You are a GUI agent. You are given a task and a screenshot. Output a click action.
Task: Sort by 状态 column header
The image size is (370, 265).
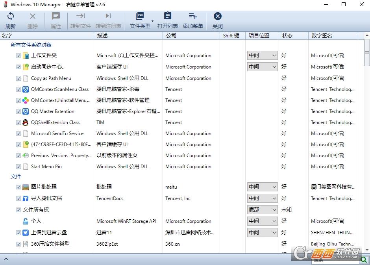[x=294, y=35]
